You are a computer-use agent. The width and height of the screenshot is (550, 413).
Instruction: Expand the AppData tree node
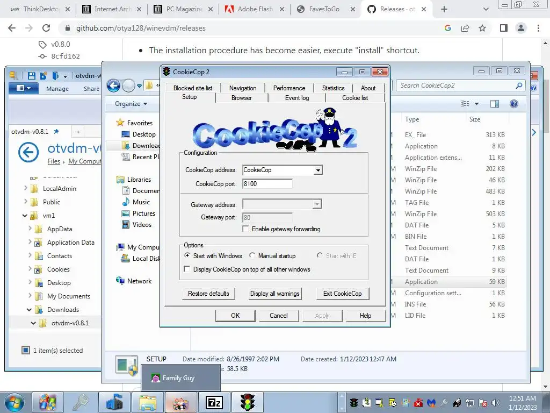[x=30, y=229]
